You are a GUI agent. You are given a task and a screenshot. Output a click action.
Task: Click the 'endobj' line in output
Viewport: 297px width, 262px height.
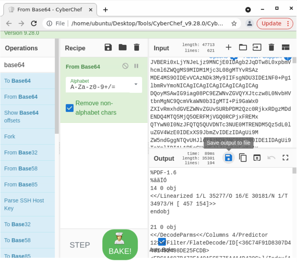click(x=160, y=211)
